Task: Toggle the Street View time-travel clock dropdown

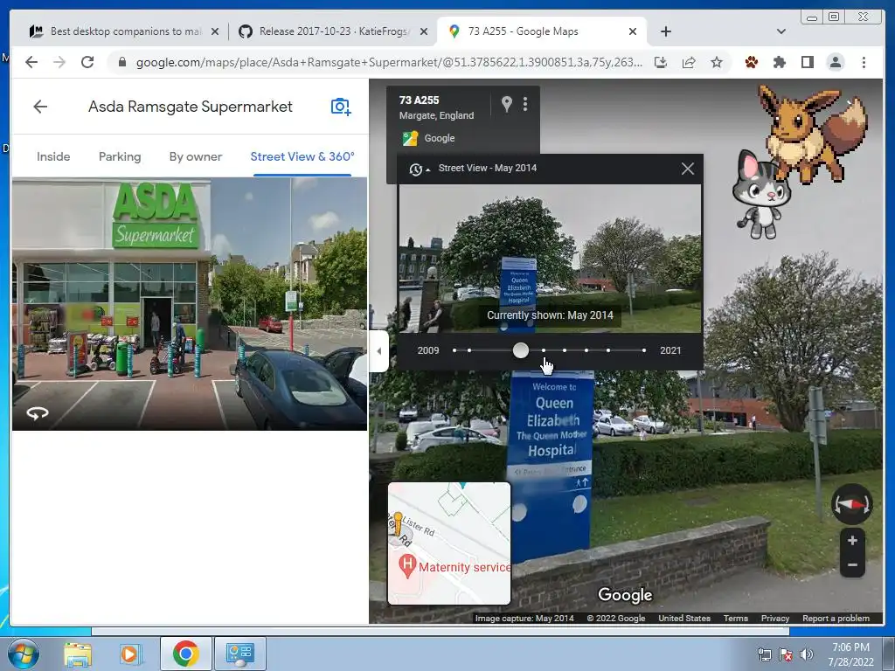Action: [x=419, y=169]
